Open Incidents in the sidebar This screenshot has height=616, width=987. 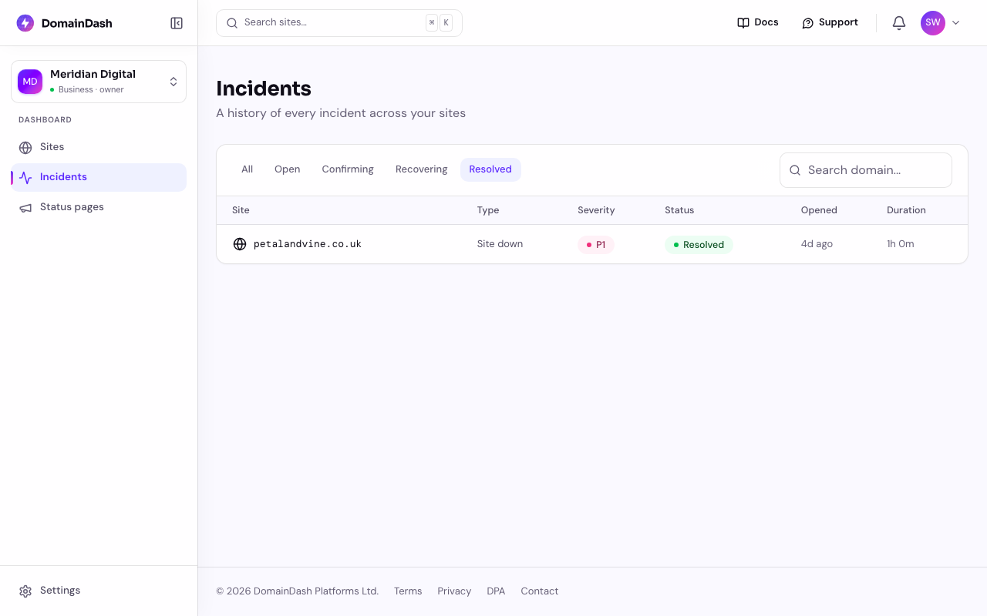point(99,177)
